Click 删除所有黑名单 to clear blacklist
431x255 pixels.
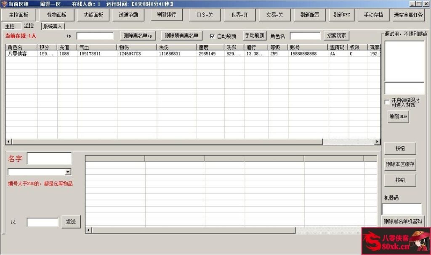click(181, 35)
